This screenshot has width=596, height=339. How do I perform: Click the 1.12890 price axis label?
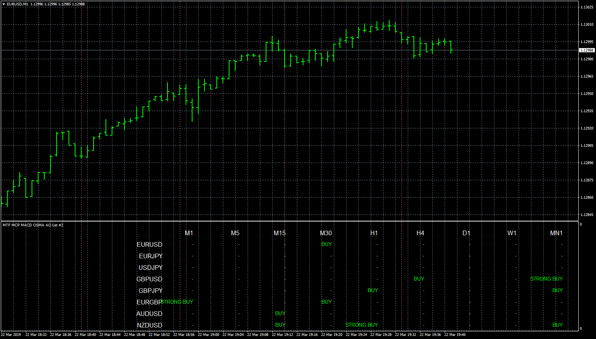pyautogui.click(x=587, y=163)
